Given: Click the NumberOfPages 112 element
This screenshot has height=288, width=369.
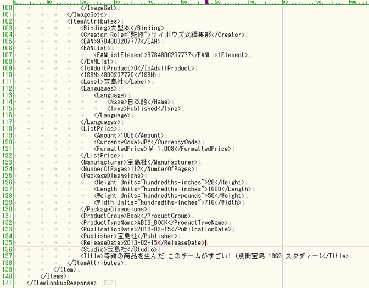Looking at the screenshot, I should click(x=137, y=169).
